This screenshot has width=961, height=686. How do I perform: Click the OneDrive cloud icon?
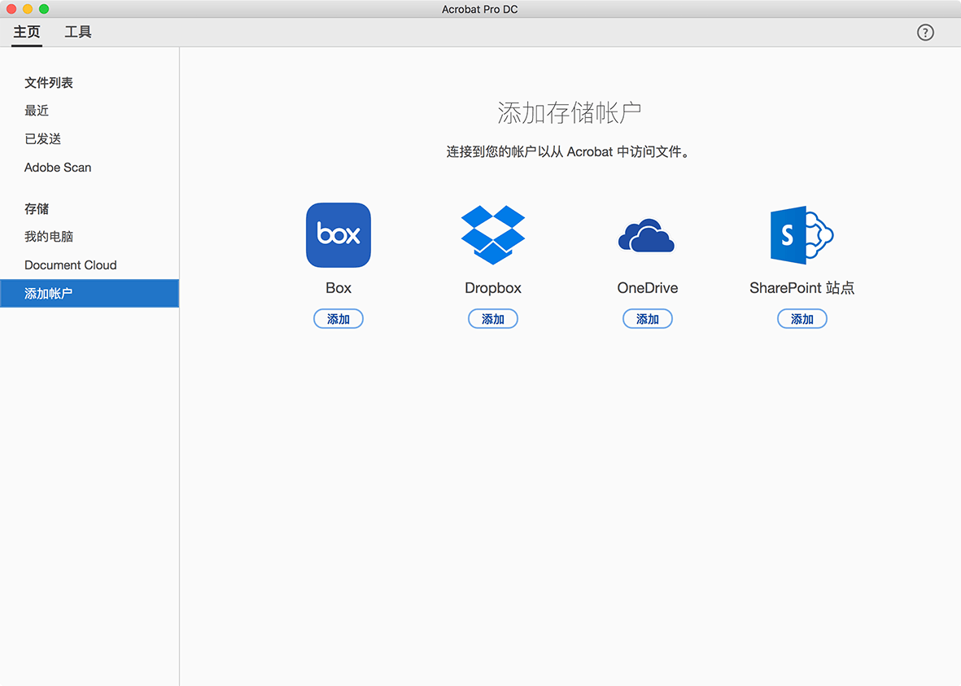[x=647, y=235]
